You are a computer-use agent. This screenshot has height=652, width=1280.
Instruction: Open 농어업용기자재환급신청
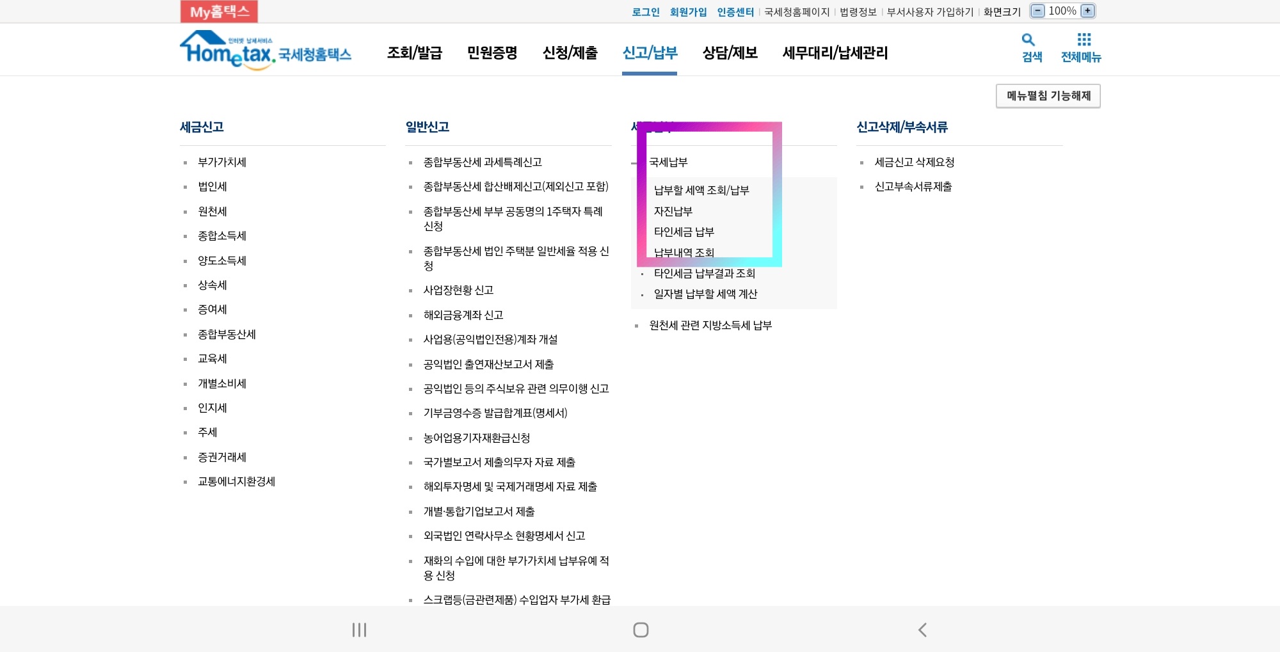click(x=477, y=438)
